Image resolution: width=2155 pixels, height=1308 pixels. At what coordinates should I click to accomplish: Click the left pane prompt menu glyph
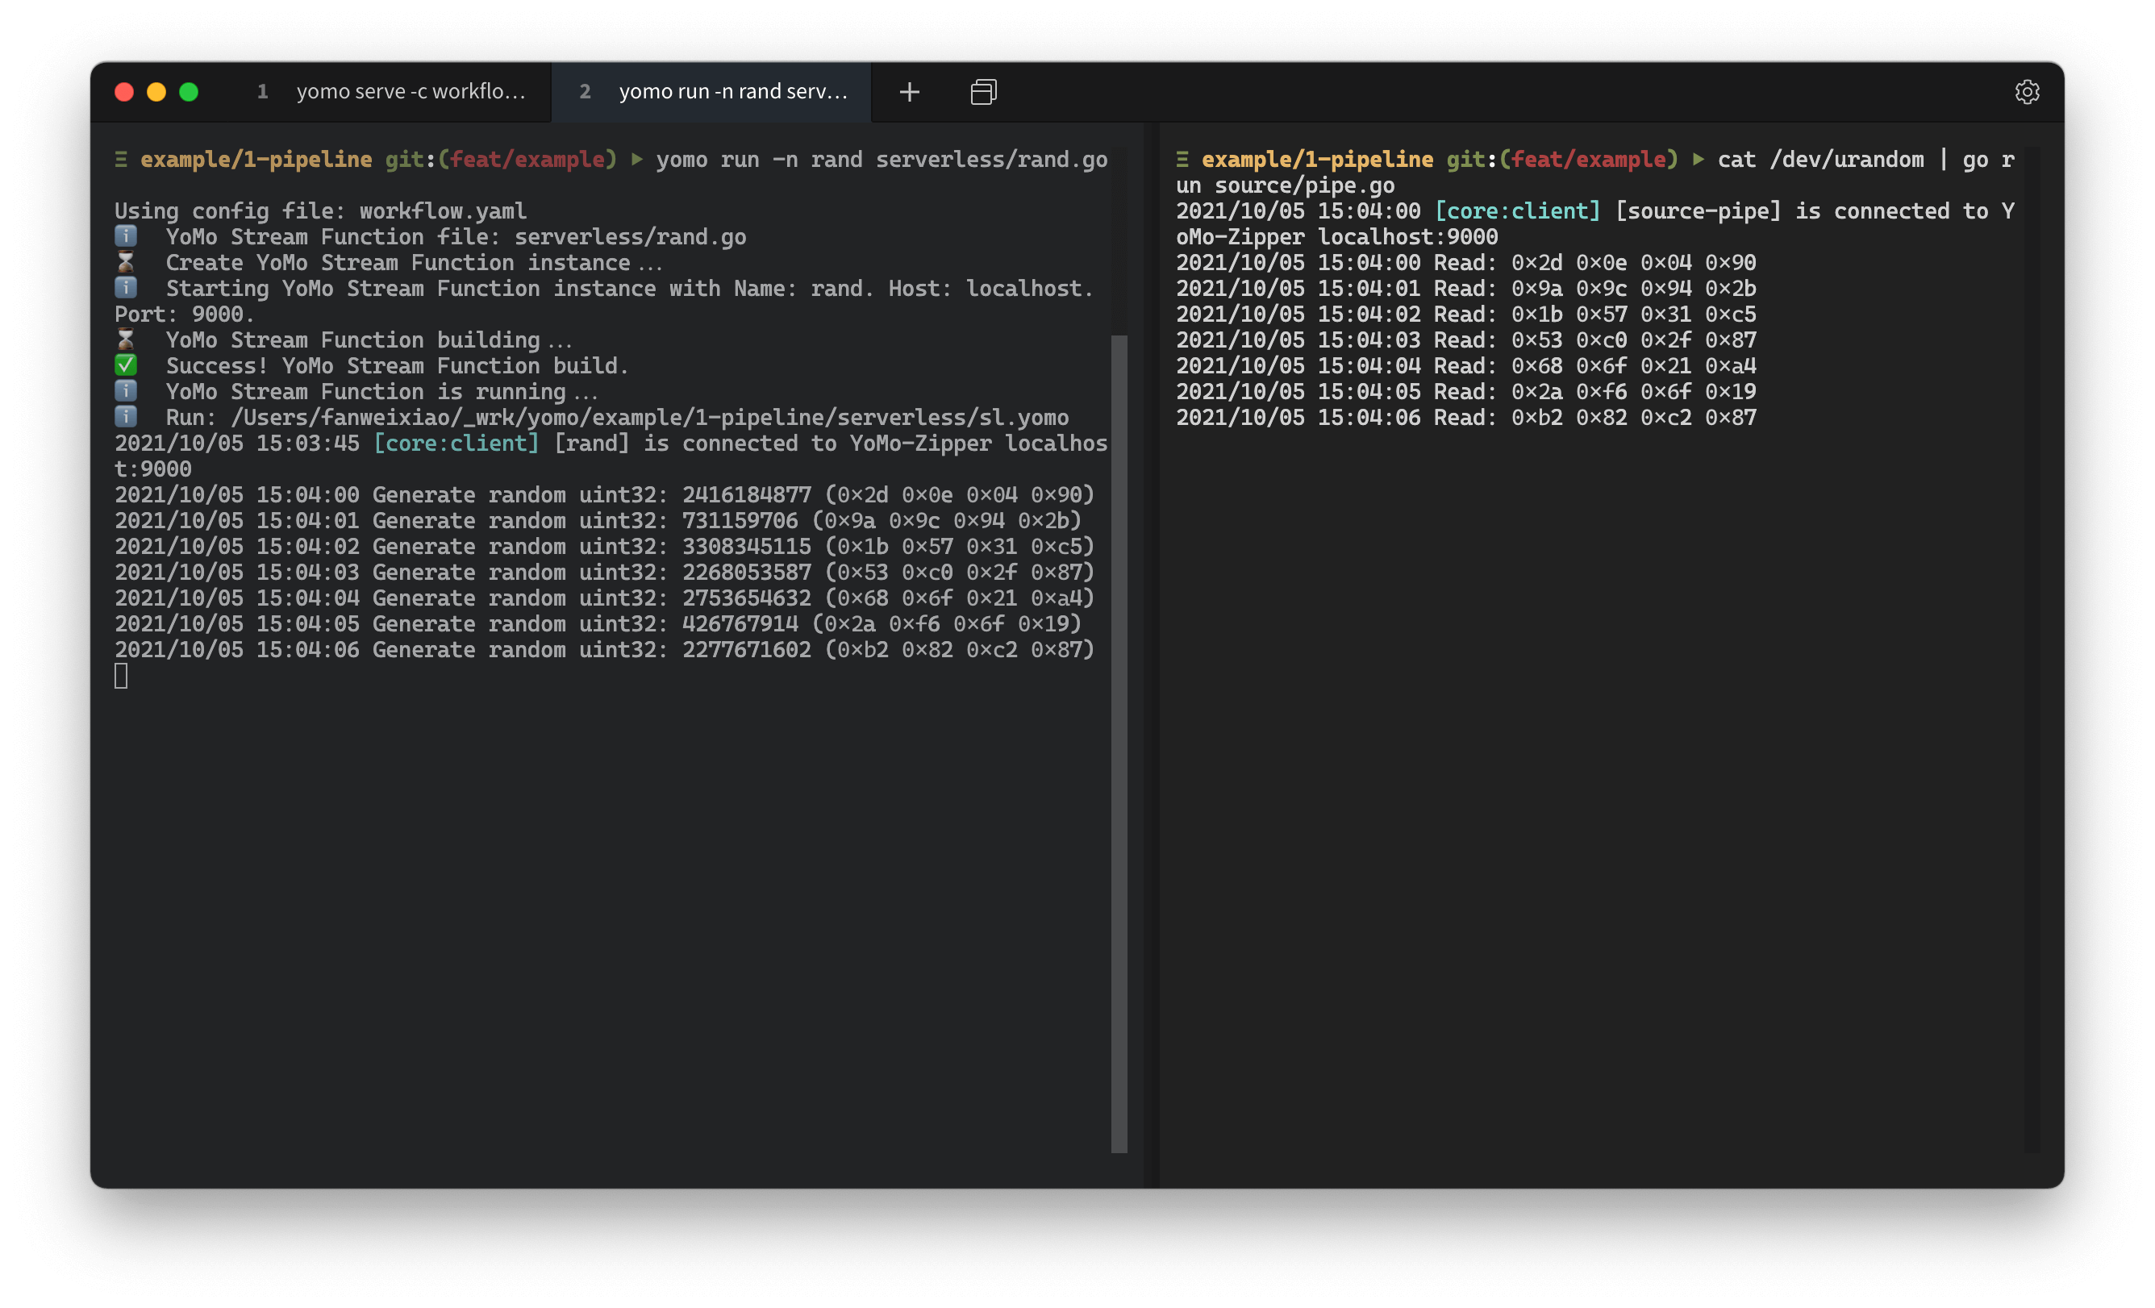[x=122, y=159]
